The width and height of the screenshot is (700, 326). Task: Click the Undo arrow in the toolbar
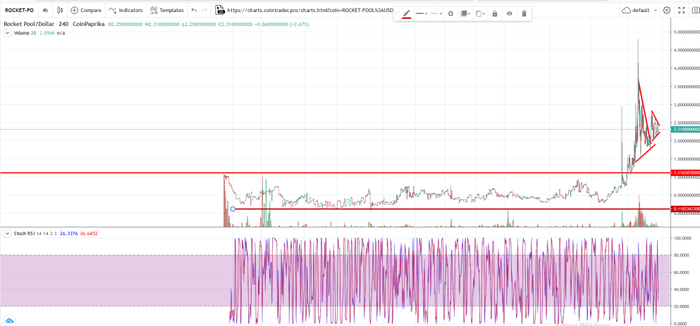coord(194,11)
